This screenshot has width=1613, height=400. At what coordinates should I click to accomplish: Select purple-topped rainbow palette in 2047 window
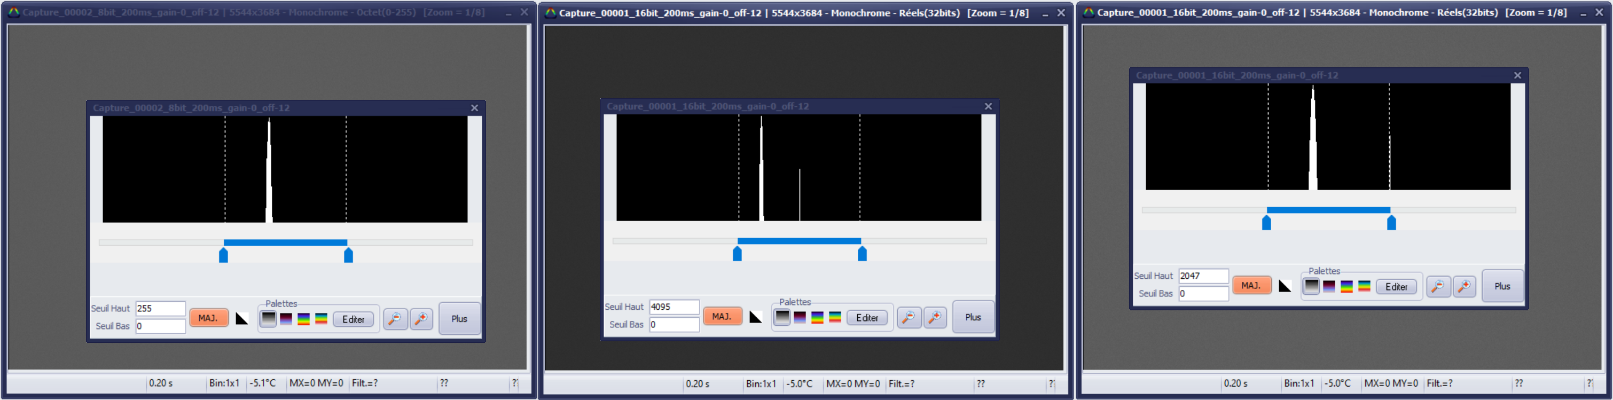(1346, 287)
